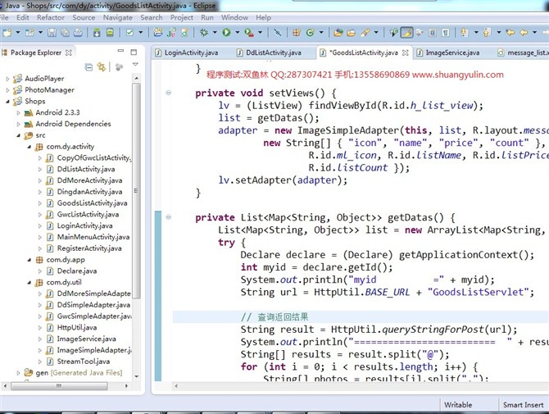The width and height of the screenshot is (549, 414).
Task: Click the Smart Insert status field
Action: [523, 405]
